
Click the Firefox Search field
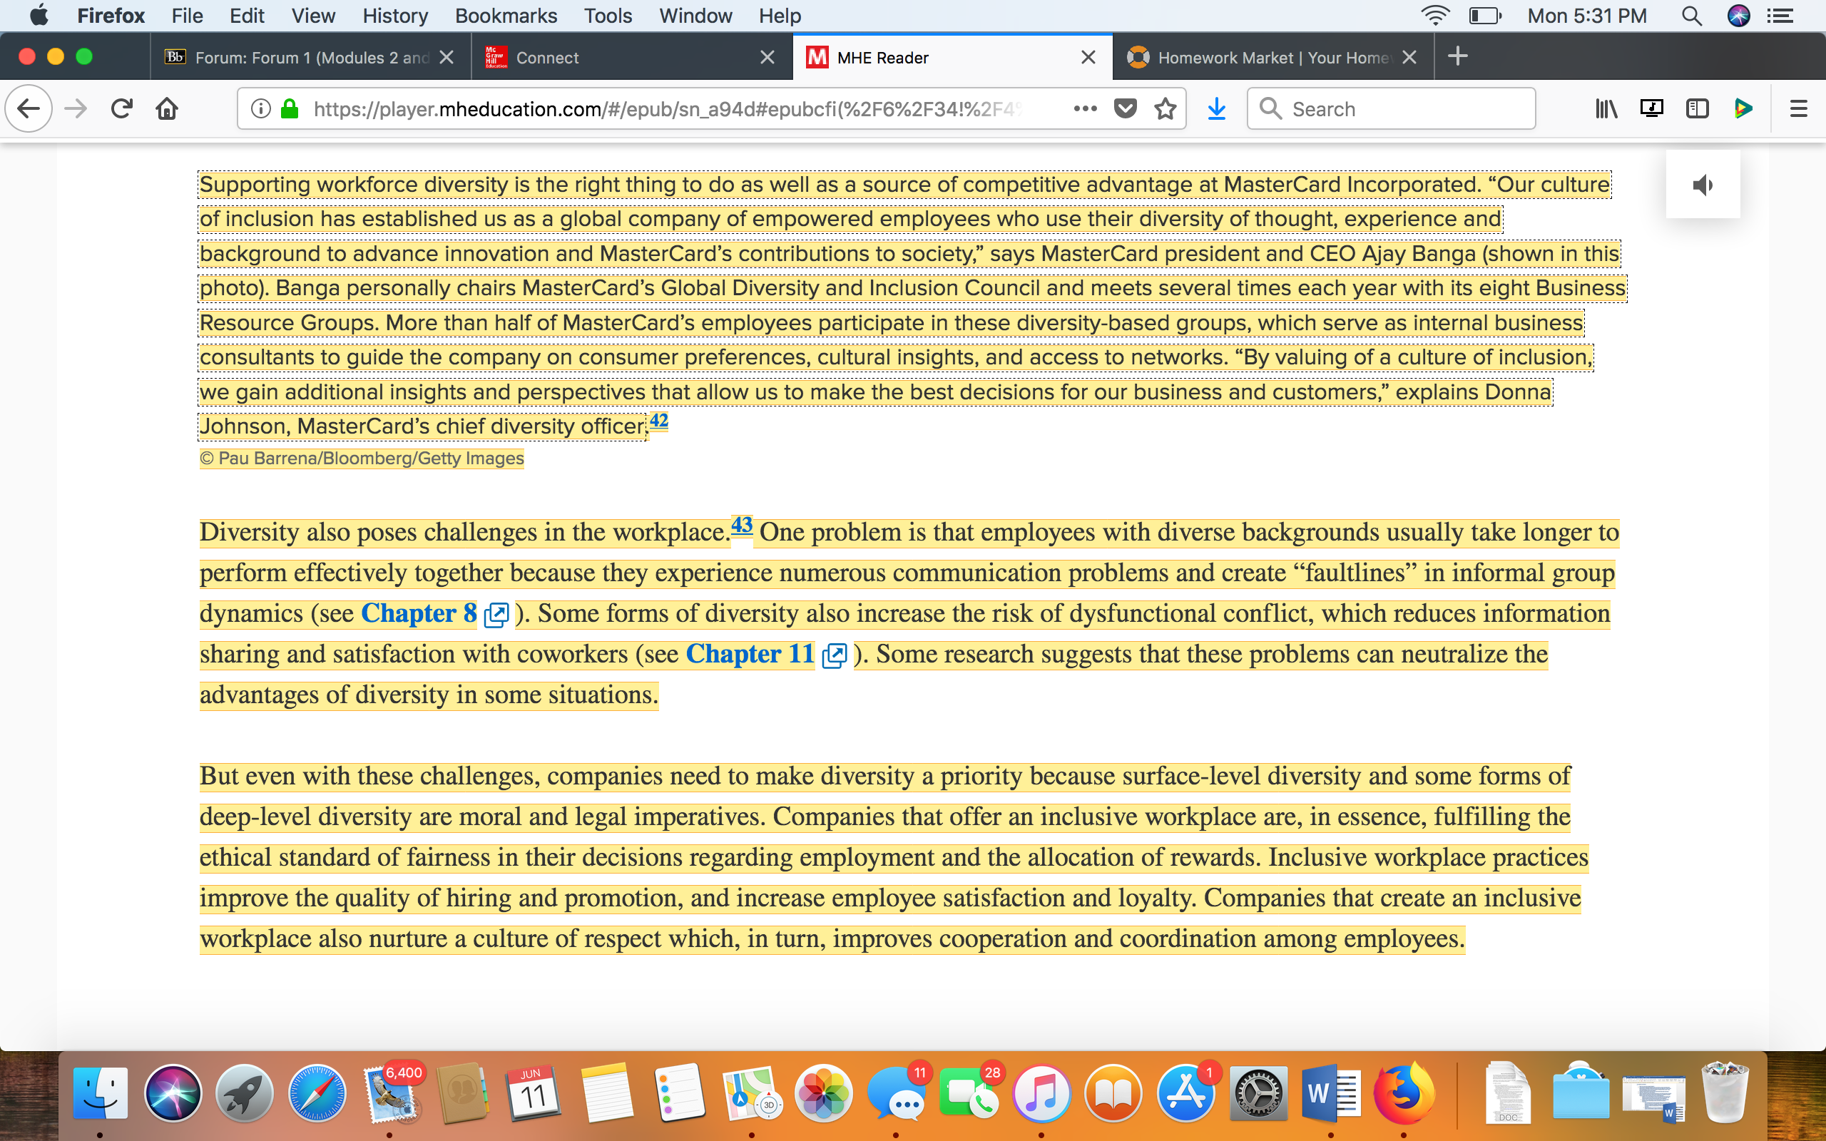pos(1391,108)
